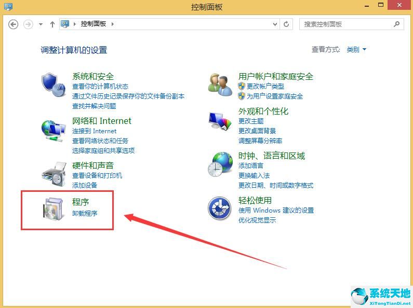This screenshot has height=308, width=413.
Task: Open 查找并解决问题 link
Action: tap(94, 106)
